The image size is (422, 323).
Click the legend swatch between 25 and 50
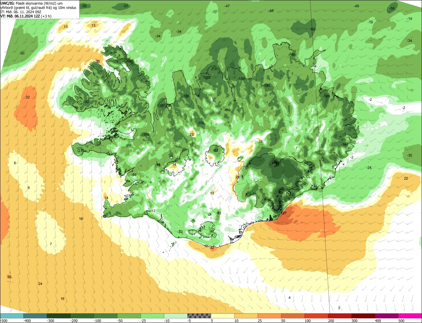coord(269,316)
